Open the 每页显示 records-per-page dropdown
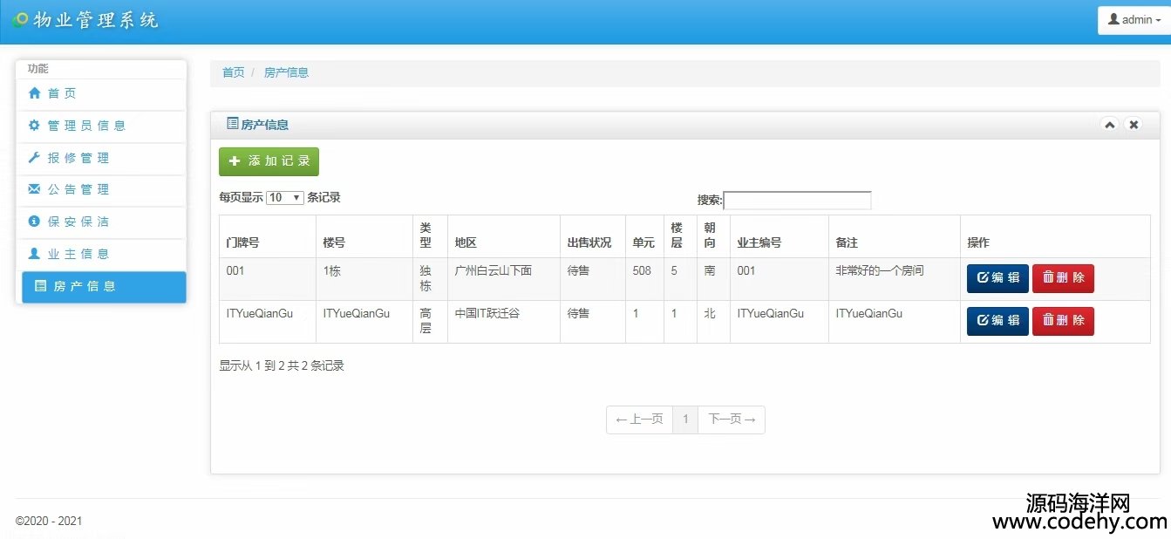The image size is (1171, 539). tap(284, 198)
